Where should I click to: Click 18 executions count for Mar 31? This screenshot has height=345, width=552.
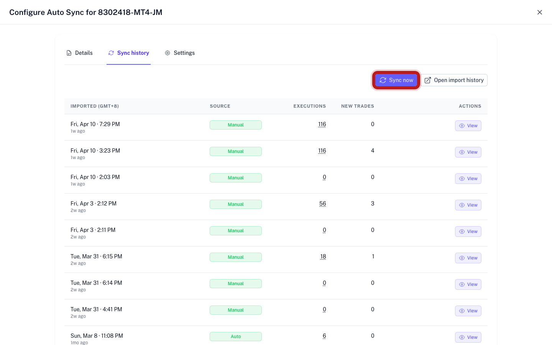point(323,256)
